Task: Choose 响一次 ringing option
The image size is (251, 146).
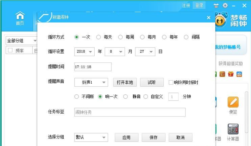Action: [100, 97]
